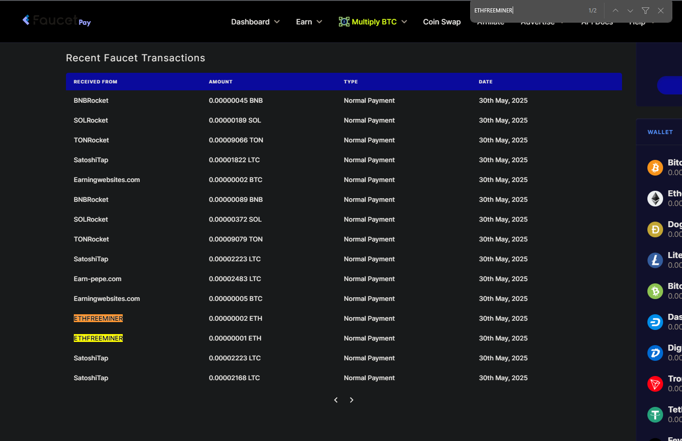Click the TYPE column header

click(x=351, y=82)
